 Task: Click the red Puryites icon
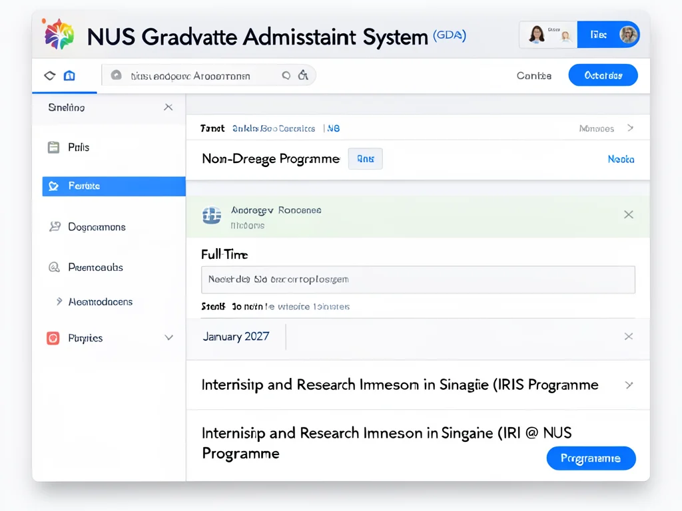(x=53, y=338)
